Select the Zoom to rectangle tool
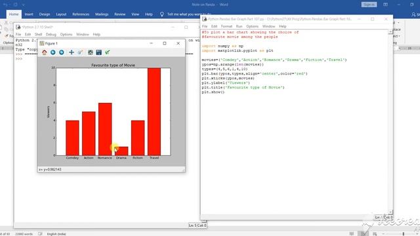This screenshot has width=420, height=236. (x=80, y=52)
